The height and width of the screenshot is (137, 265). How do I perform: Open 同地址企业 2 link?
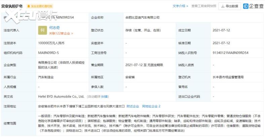point(151,106)
